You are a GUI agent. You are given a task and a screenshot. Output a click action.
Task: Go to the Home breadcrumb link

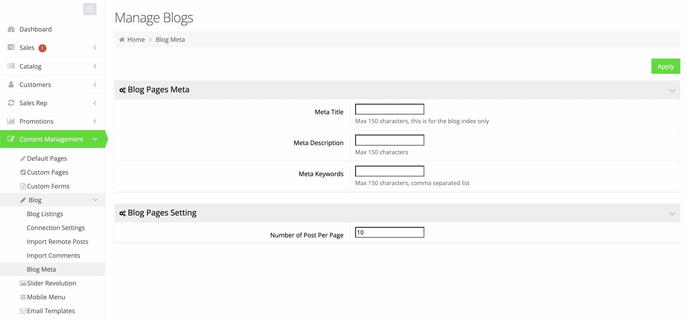(x=136, y=40)
